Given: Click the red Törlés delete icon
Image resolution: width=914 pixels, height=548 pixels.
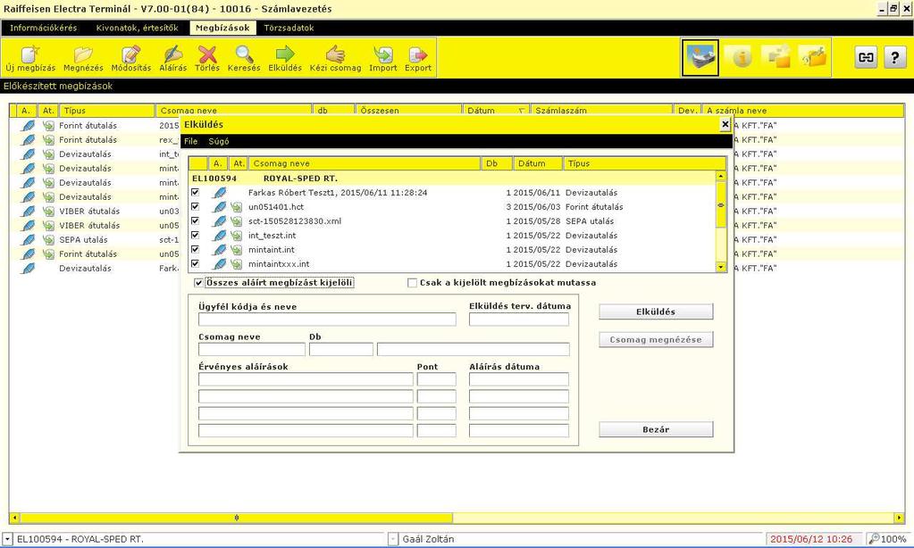Looking at the screenshot, I should click(x=207, y=54).
